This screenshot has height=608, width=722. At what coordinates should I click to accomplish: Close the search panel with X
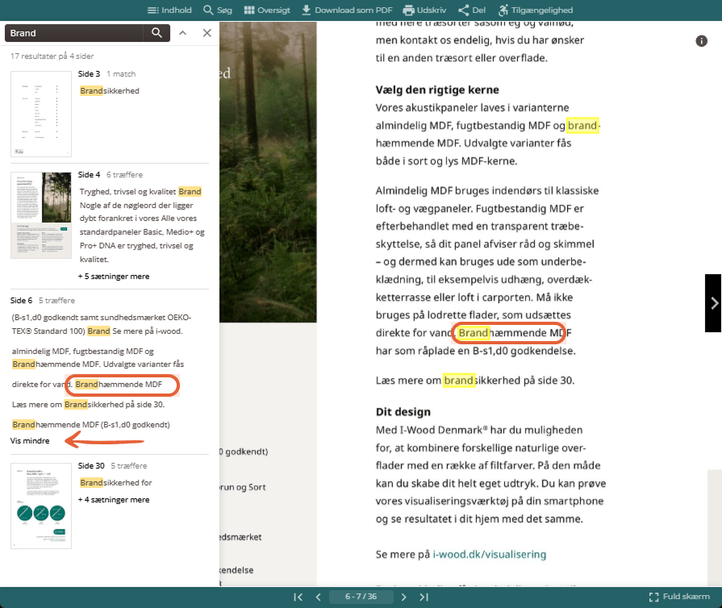point(207,33)
